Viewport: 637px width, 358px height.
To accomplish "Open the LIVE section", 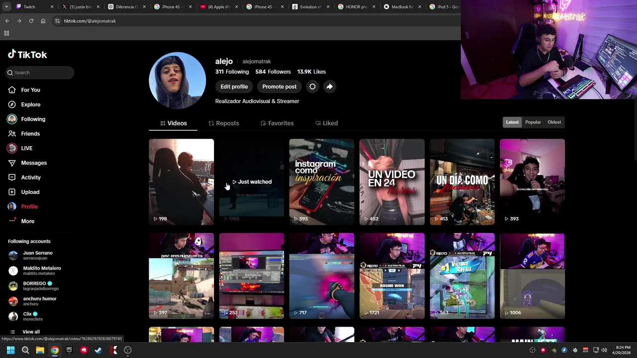I will (x=20, y=148).
